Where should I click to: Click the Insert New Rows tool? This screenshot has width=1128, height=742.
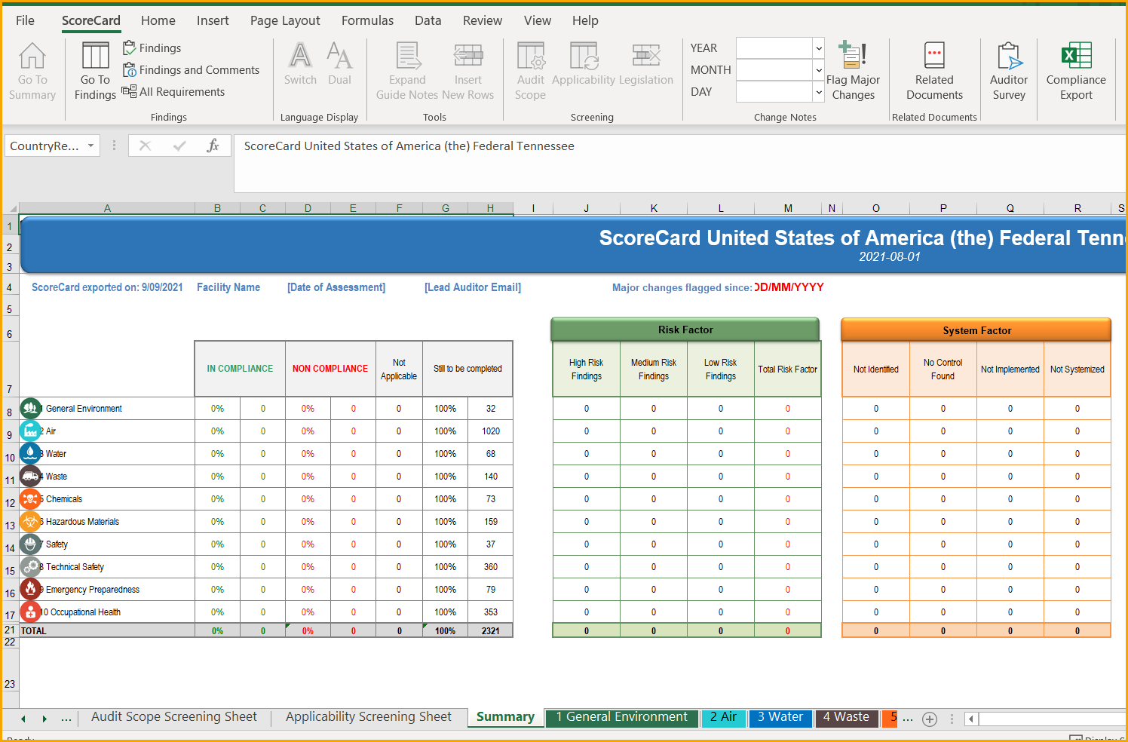(x=468, y=70)
